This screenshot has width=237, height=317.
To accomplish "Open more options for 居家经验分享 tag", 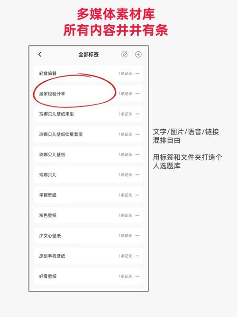I will point(137,94).
